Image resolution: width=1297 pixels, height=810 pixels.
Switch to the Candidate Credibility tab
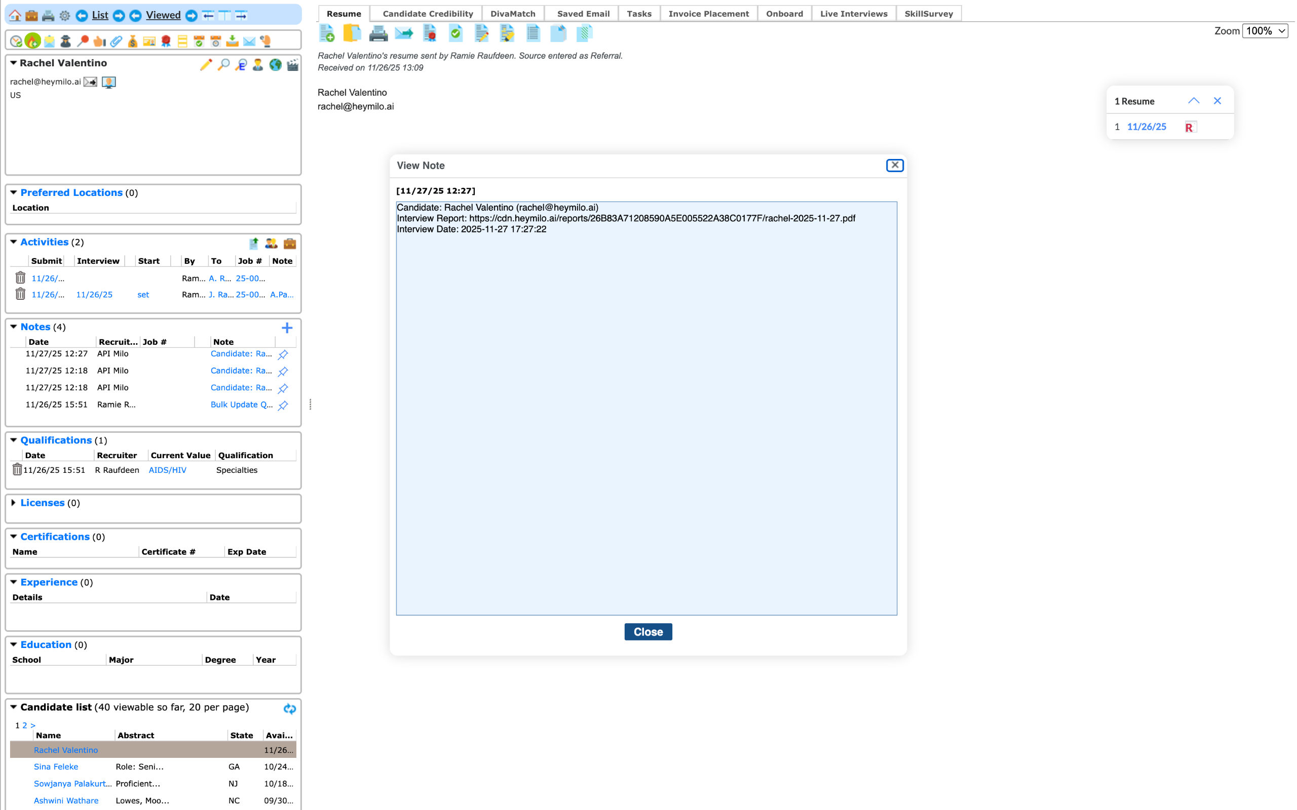(428, 14)
